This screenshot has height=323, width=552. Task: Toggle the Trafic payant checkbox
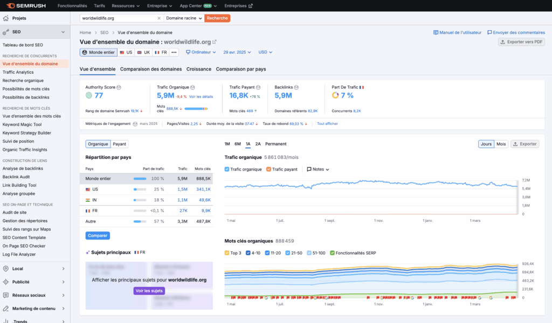[x=268, y=170]
